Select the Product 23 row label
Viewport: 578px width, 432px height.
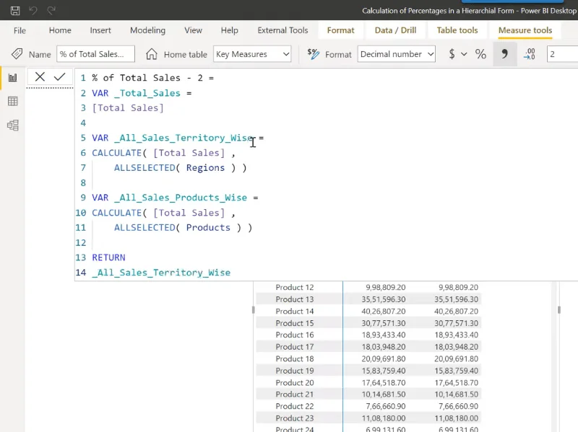295,418
